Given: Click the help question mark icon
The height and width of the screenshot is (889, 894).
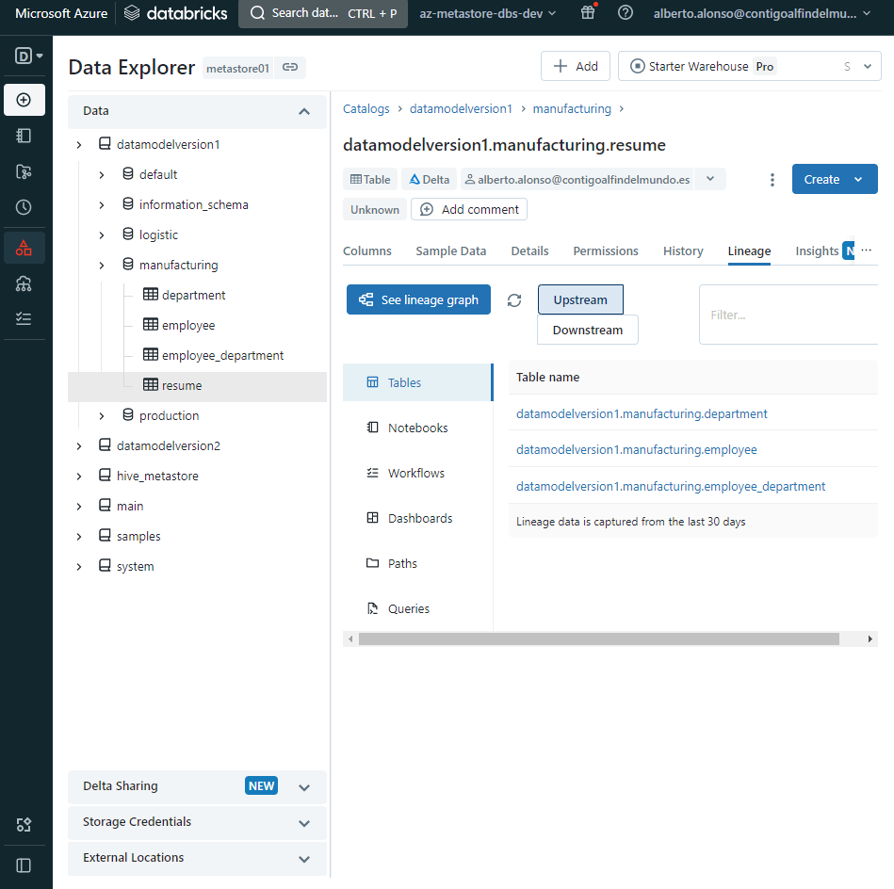Looking at the screenshot, I should click(626, 13).
